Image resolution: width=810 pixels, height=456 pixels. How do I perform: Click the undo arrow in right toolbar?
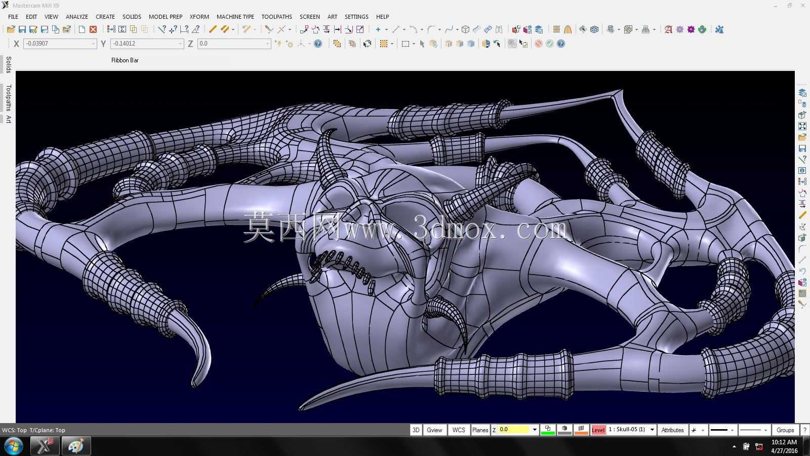coord(802,271)
